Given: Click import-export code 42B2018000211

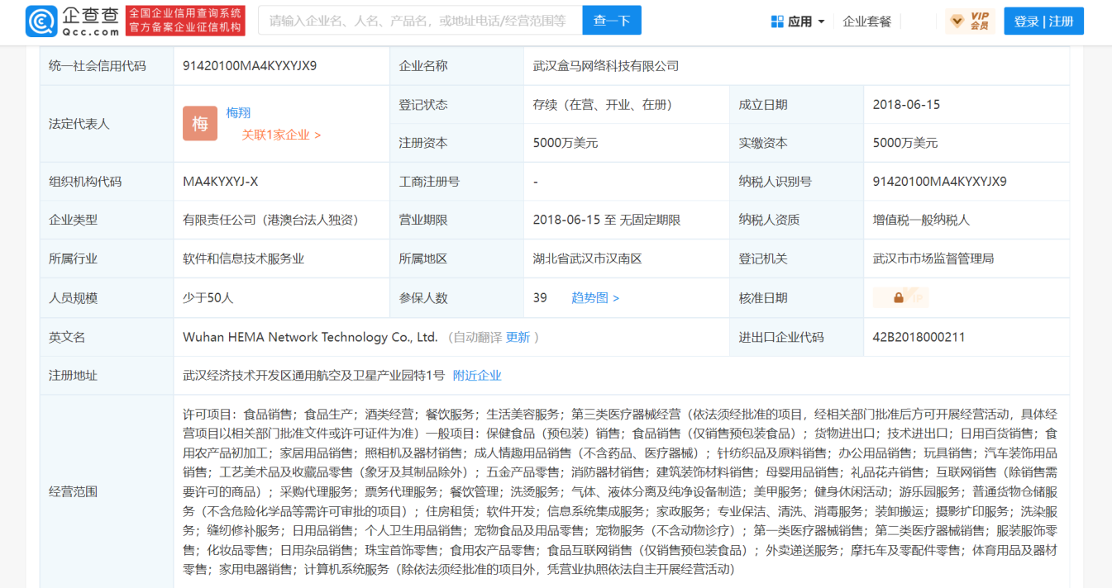Looking at the screenshot, I should tap(919, 337).
